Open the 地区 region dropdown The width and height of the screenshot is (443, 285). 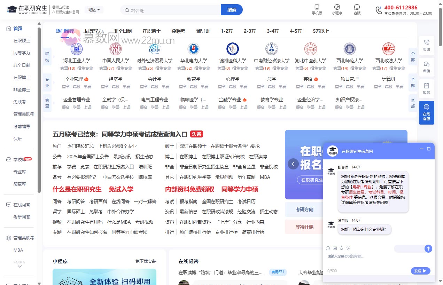[93, 10]
